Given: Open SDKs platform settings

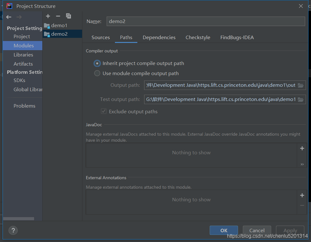Looking at the screenshot, I should coord(22,80).
